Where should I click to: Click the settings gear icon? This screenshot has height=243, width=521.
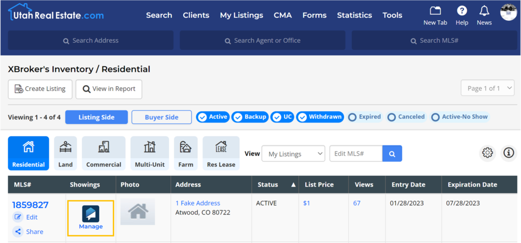(487, 153)
